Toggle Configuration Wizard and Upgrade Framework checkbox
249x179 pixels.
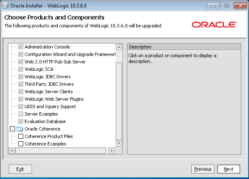(21, 54)
